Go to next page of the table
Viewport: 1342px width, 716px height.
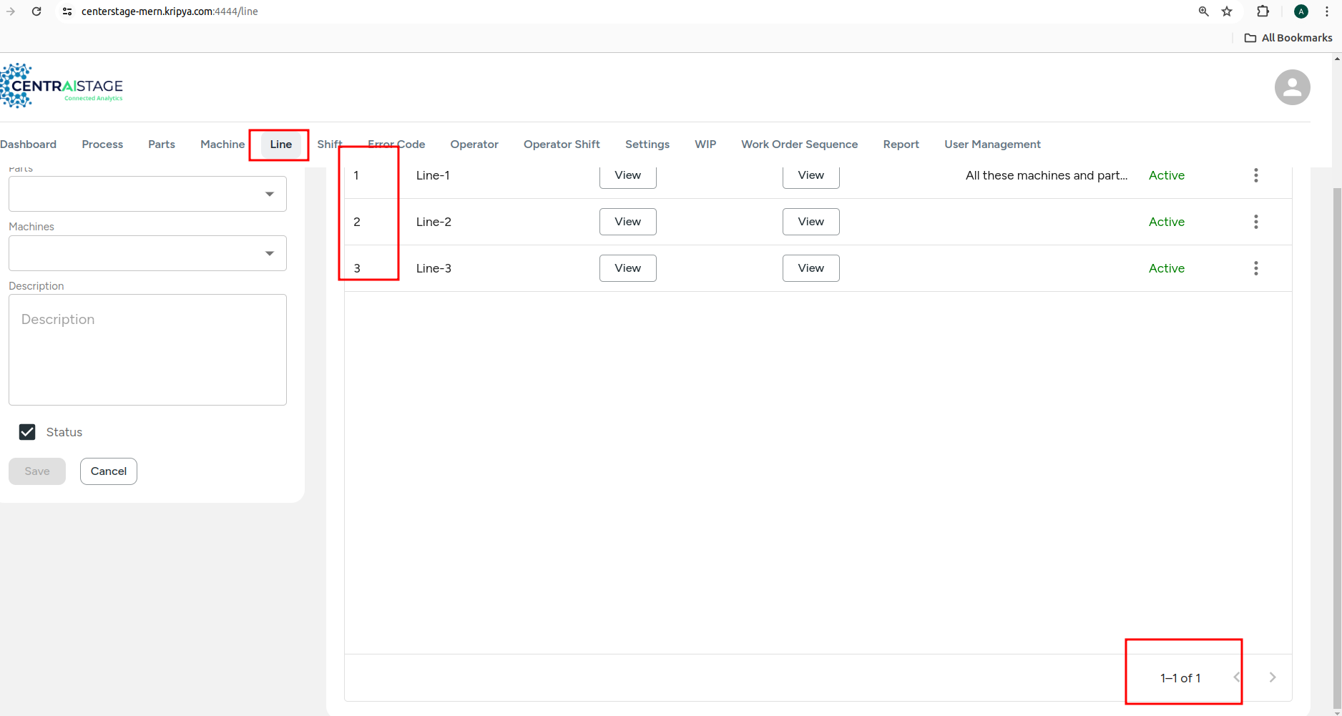pyautogui.click(x=1272, y=677)
